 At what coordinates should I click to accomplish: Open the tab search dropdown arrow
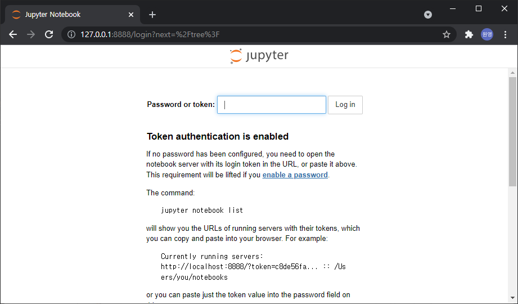(x=428, y=15)
